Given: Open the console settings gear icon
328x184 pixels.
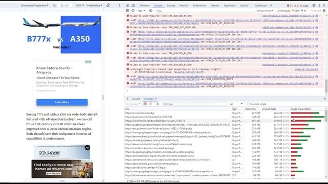Looking at the screenshot, I should click(324, 11).
